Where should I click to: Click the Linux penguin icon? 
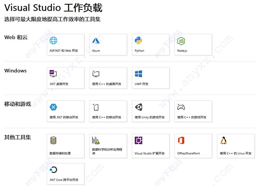[224, 140]
